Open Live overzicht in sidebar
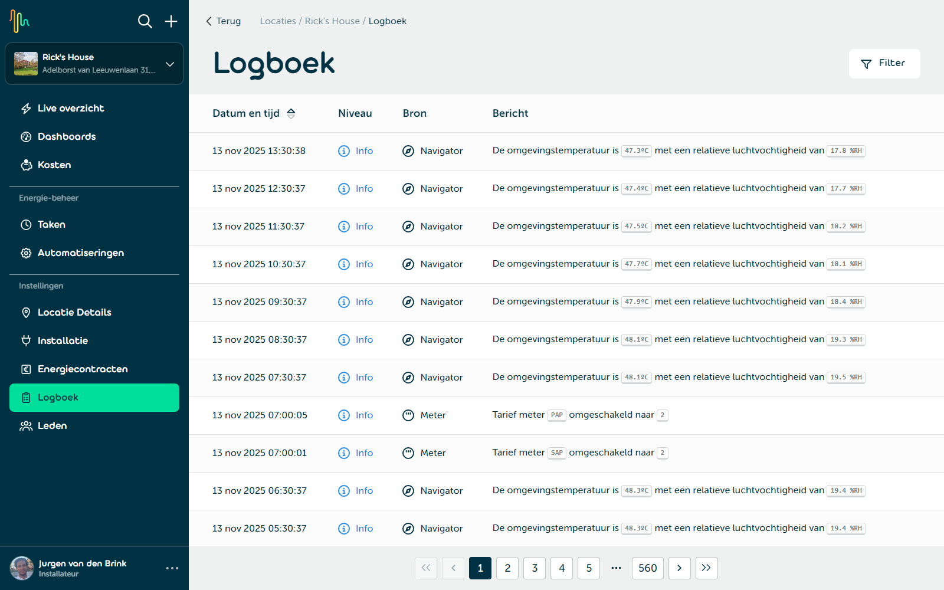944x590 pixels. tap(94, 109)
